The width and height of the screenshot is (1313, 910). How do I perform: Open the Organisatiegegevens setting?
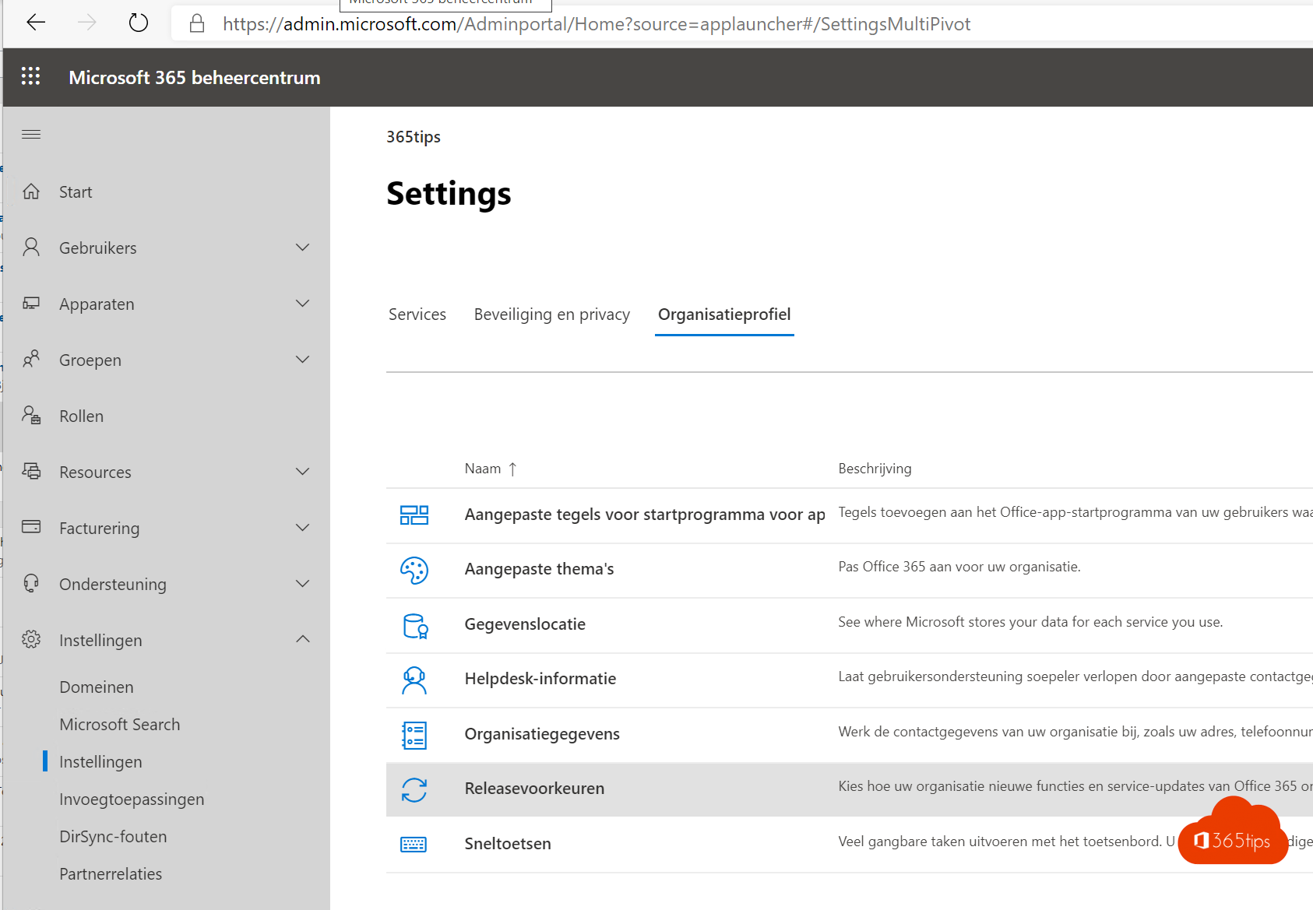(542, 734)
